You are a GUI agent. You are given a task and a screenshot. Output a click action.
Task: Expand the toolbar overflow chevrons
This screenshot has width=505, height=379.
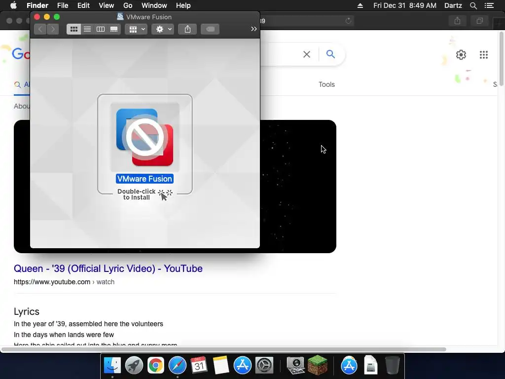click(x=254, y=29)
